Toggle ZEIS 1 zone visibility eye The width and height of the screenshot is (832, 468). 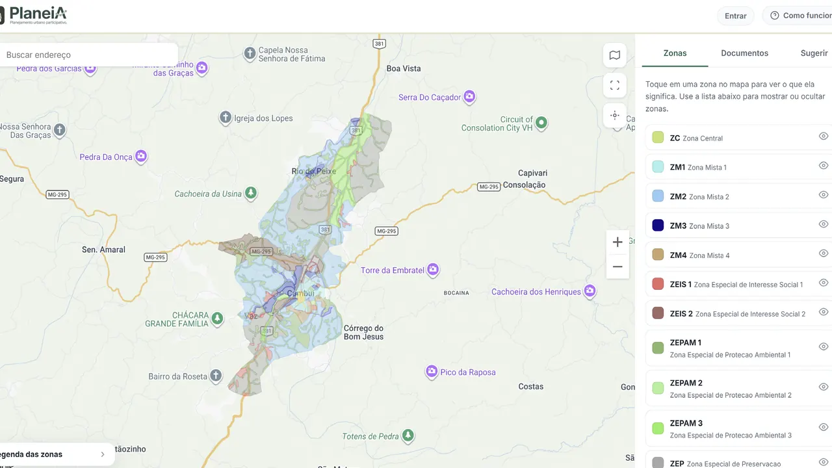(x=824, y=283)
